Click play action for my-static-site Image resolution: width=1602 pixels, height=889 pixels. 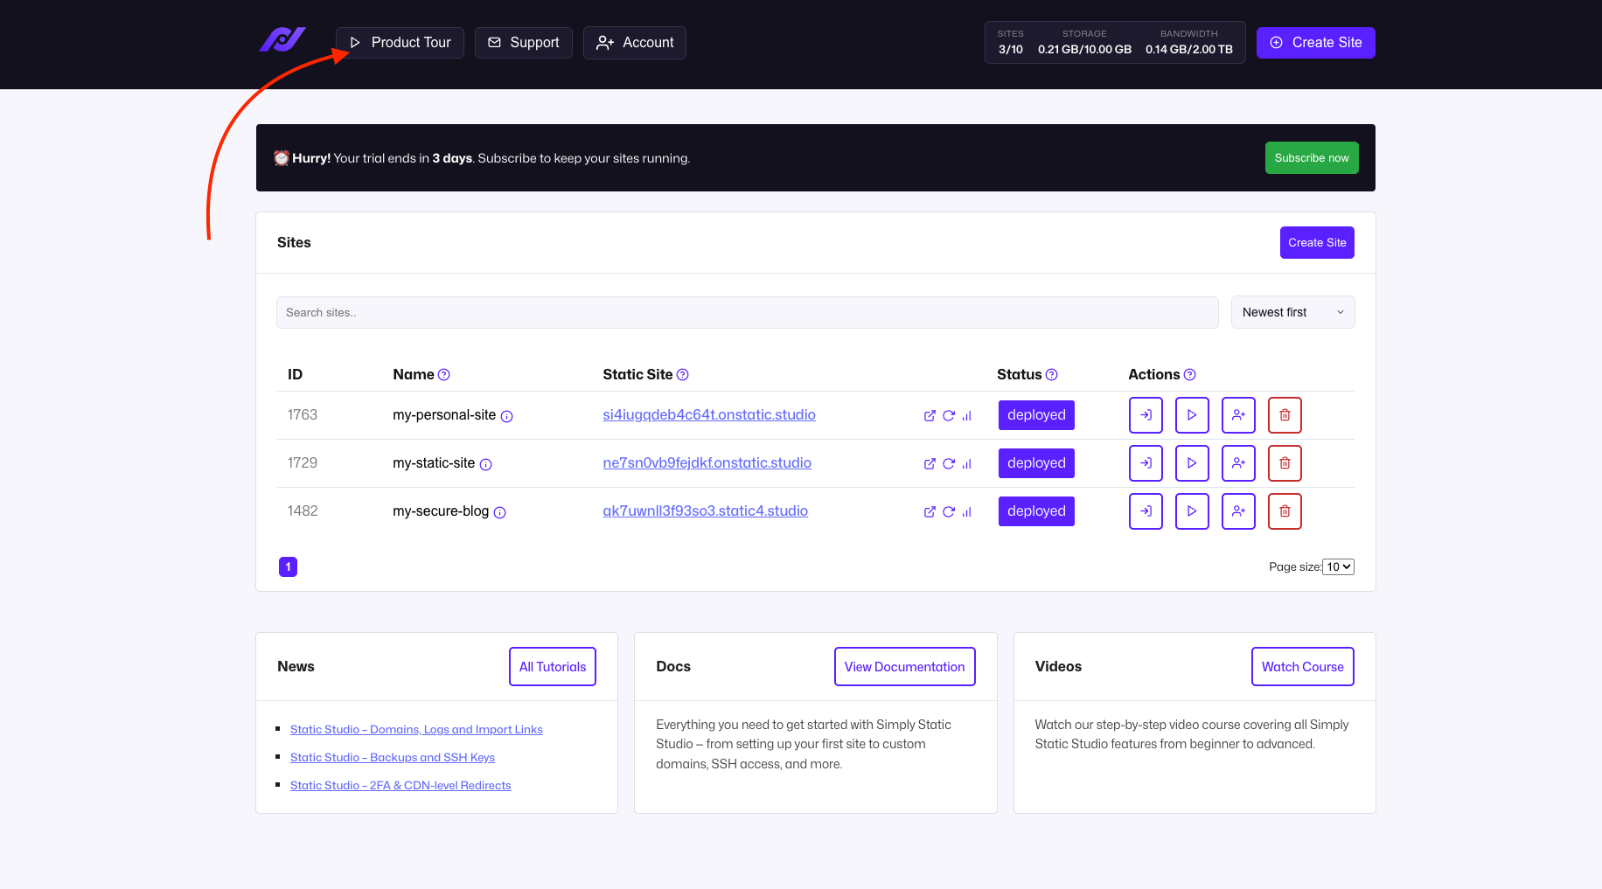(1192, 463)
